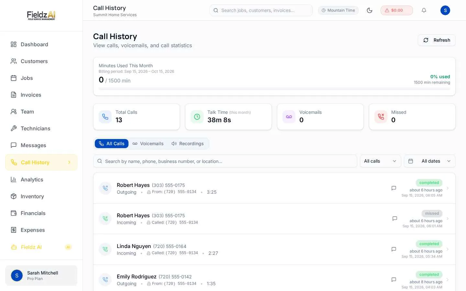The height and width of the screenshot is (291, 466).
Task: Open note icon for Robert Hayes outgoing call
Action: coord(394,188)
